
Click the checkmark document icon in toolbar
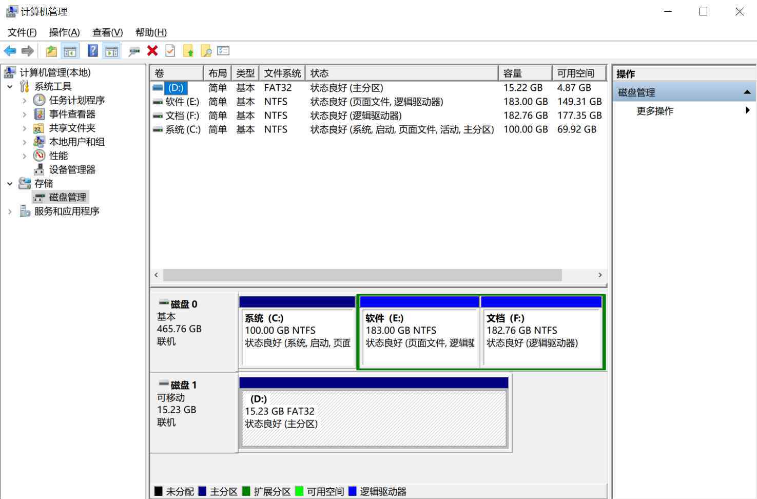(170, 51)
